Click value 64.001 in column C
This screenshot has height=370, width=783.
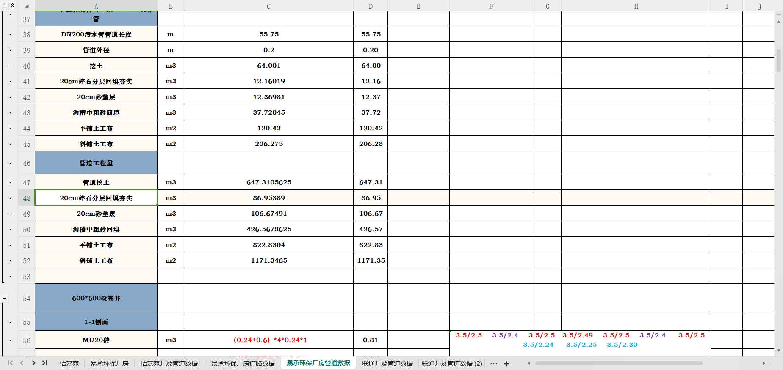(x=269, y=66)
